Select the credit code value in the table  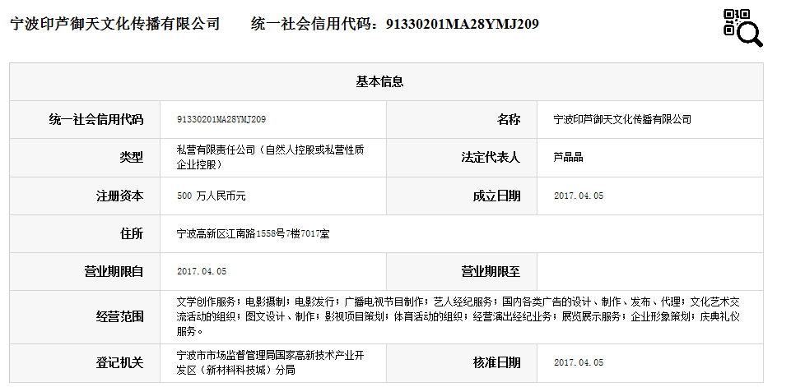coord(221,119)
